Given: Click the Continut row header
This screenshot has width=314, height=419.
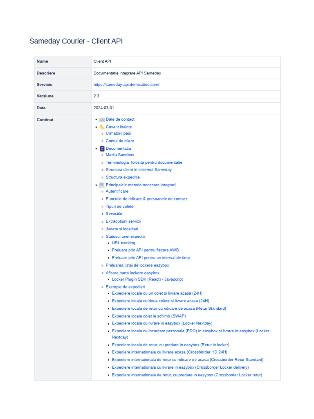Looking at the screenshot, I should (x=63, y=247).
